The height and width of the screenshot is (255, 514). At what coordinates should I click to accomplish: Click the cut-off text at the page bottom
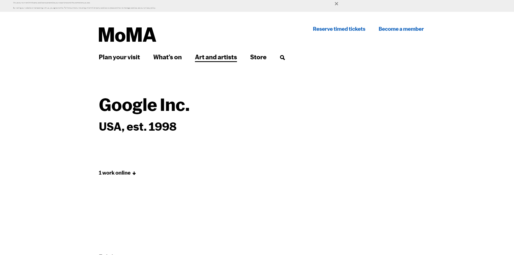(x=106, y=254)
